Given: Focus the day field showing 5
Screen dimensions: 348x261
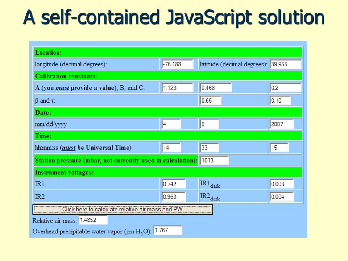Looking at the screenshot, I should tap(210, 124).
